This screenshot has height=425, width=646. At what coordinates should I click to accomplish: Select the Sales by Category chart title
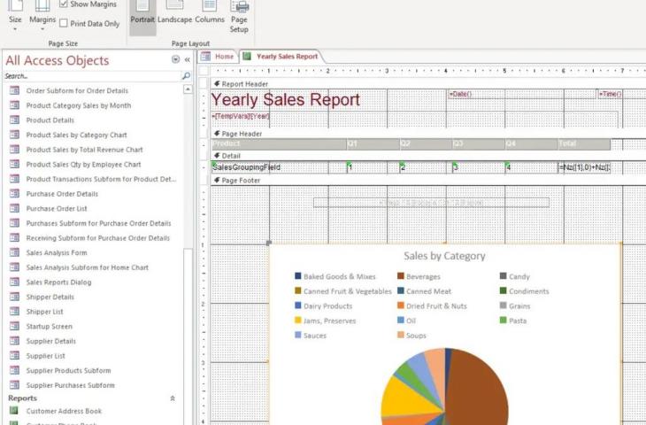(x=444, y=256)
